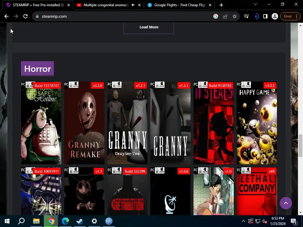Open the Horror category heading
Screen dimensions: 303x227
point(38,69)
